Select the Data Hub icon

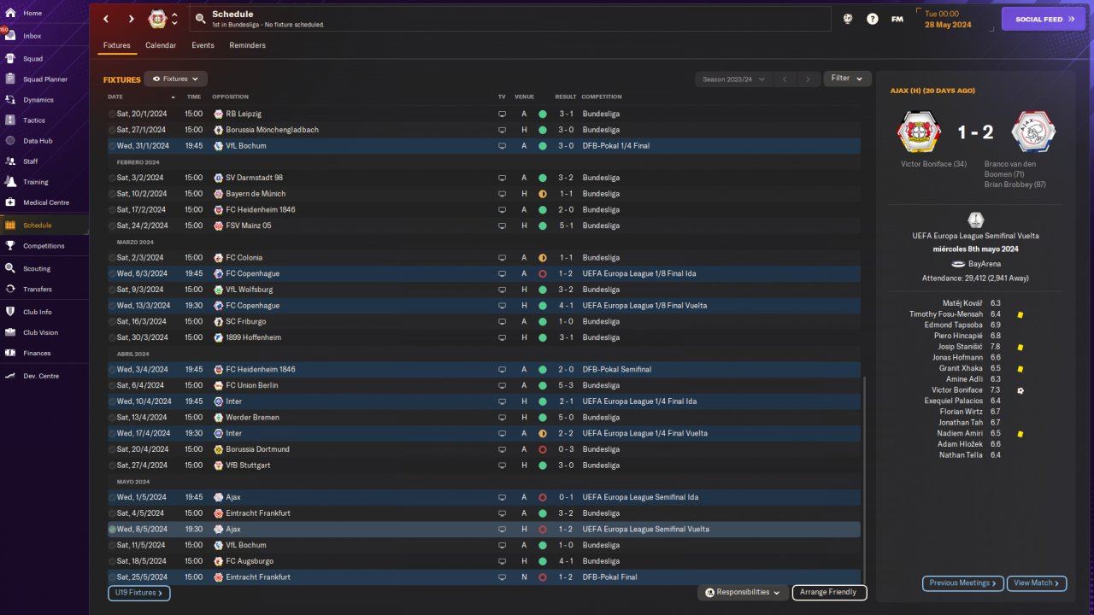(x=10, y=141)
